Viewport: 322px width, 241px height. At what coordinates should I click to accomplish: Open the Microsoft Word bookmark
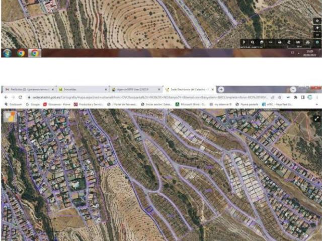click(x=190, y=104)
